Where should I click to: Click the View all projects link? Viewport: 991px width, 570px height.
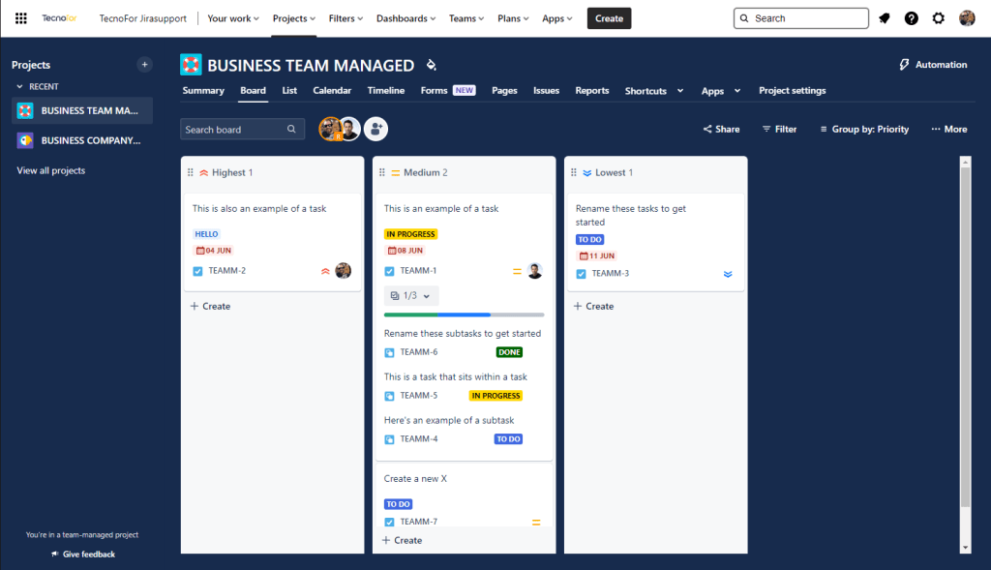point(50,170)
